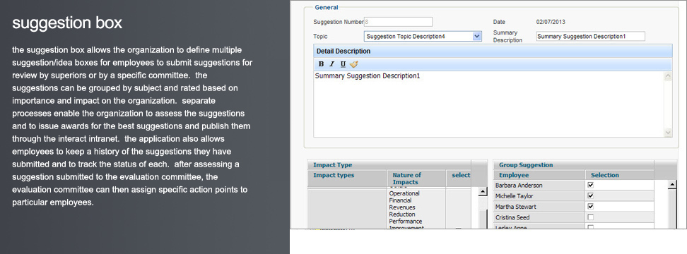Click up arrow of Group Suggestion scrollbar
The height and width of the screenshot is (254, 687).
click(673, 185)
